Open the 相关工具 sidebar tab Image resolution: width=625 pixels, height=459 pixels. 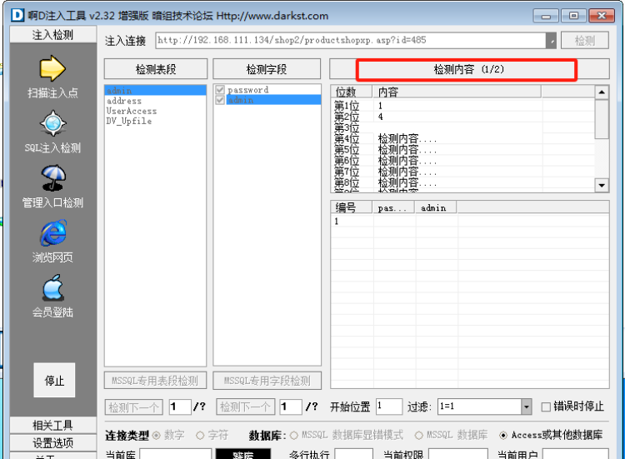[53, 425]
